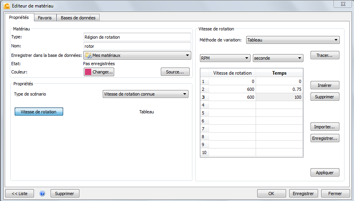Switch to the Favoris tab
The width and height of the screenshot is (354, 201).
click(45, 18)
